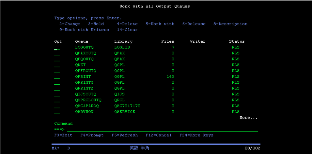Image resolution: width=312 pixels, height=154 pixels.
Task: Click F5=Refresh function key label
Action: [125, 135]
